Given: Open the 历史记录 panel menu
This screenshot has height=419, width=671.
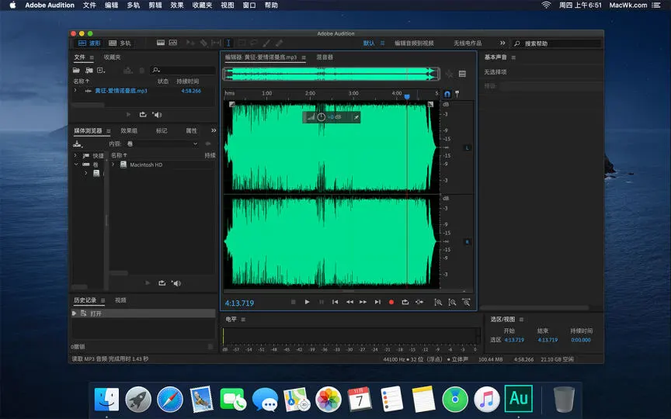Looking at the screenshot, I should tap(103, 300).
